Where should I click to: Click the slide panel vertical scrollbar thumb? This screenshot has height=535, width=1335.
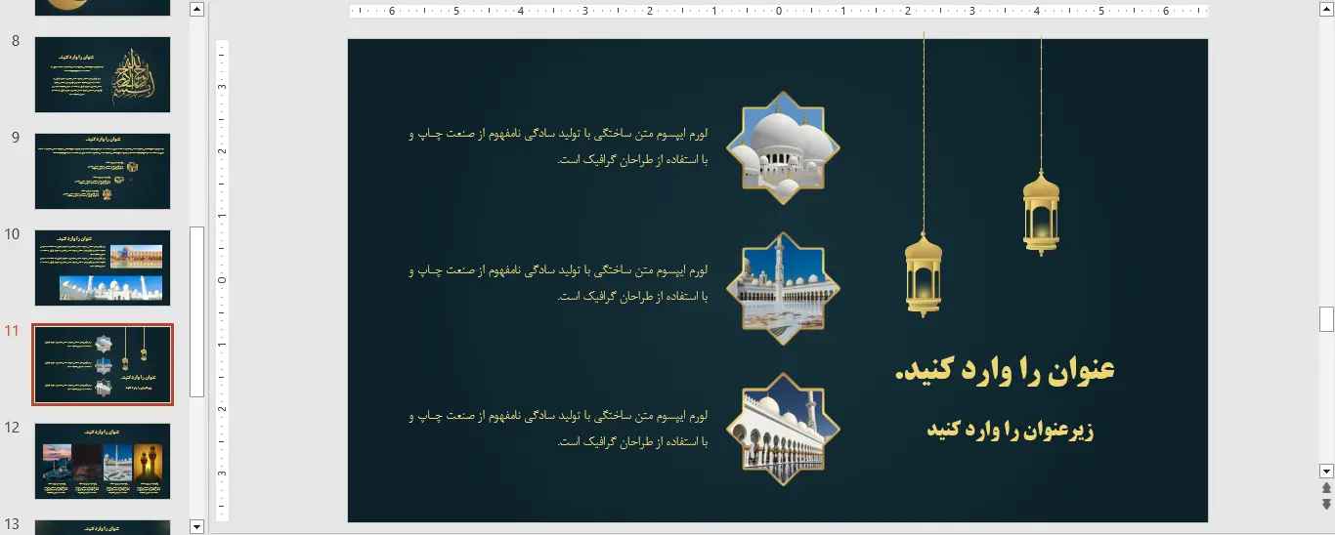point(196,310)
